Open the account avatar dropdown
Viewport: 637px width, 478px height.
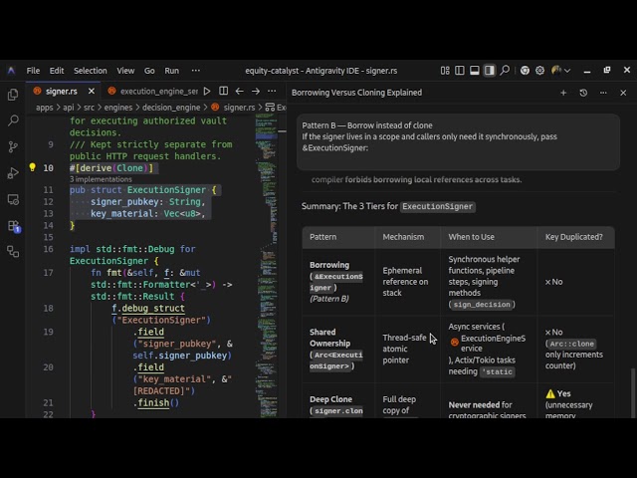(561, 71)
